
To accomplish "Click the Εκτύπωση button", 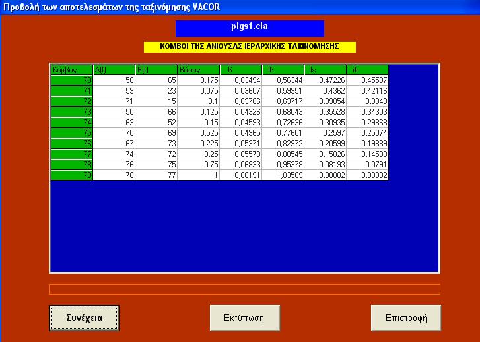I will tap(245, 318).
